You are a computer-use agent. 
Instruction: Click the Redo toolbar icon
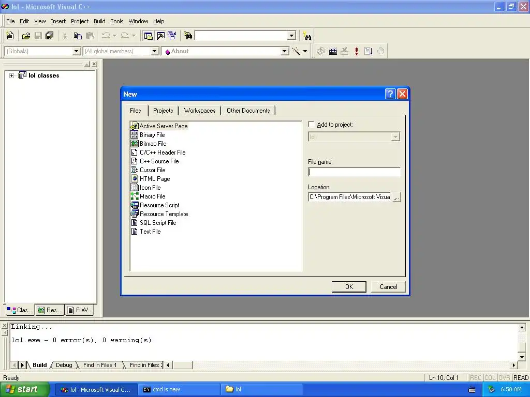click(x=125, y=36)
